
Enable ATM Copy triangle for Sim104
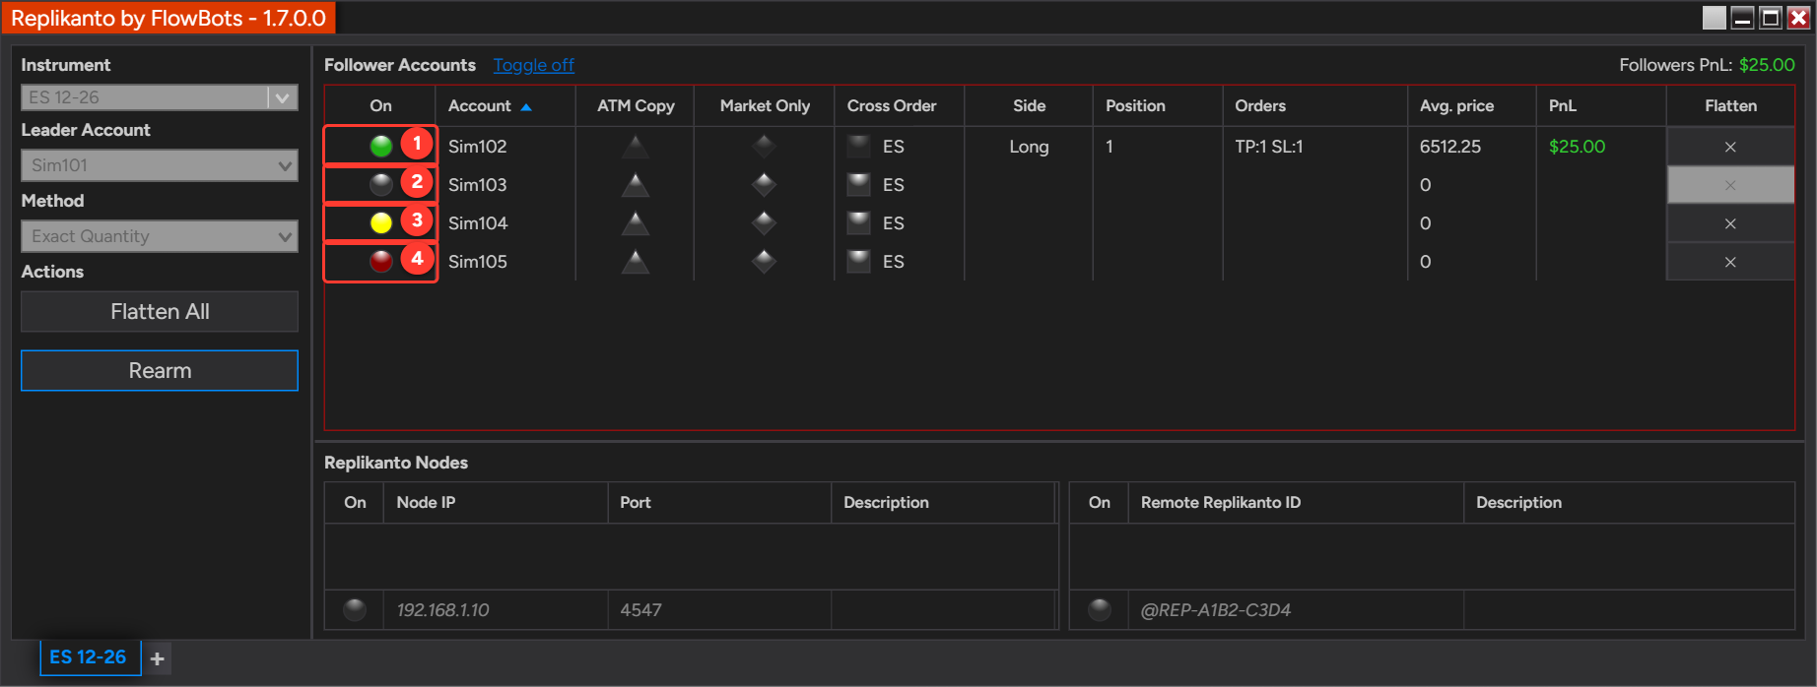point(636,223)
